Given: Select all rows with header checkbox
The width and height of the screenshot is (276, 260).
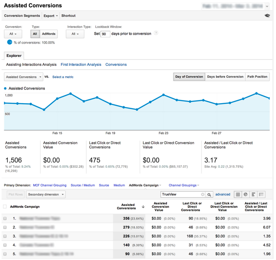Looking at the screenshot, I should tap(5, 207).
